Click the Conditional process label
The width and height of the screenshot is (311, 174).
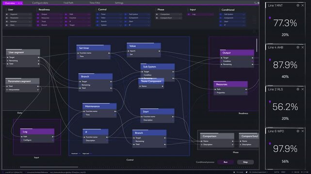205,162
